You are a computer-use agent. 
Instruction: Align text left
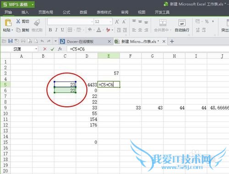pyautogui.click(x=134, y=30)
